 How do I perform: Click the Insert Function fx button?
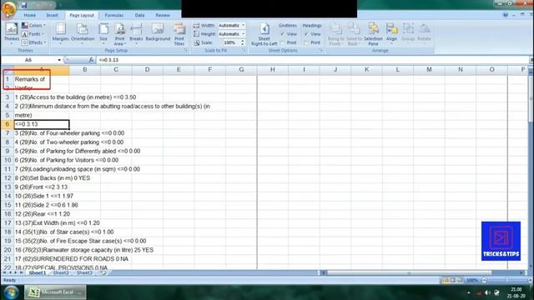[91, 60]
